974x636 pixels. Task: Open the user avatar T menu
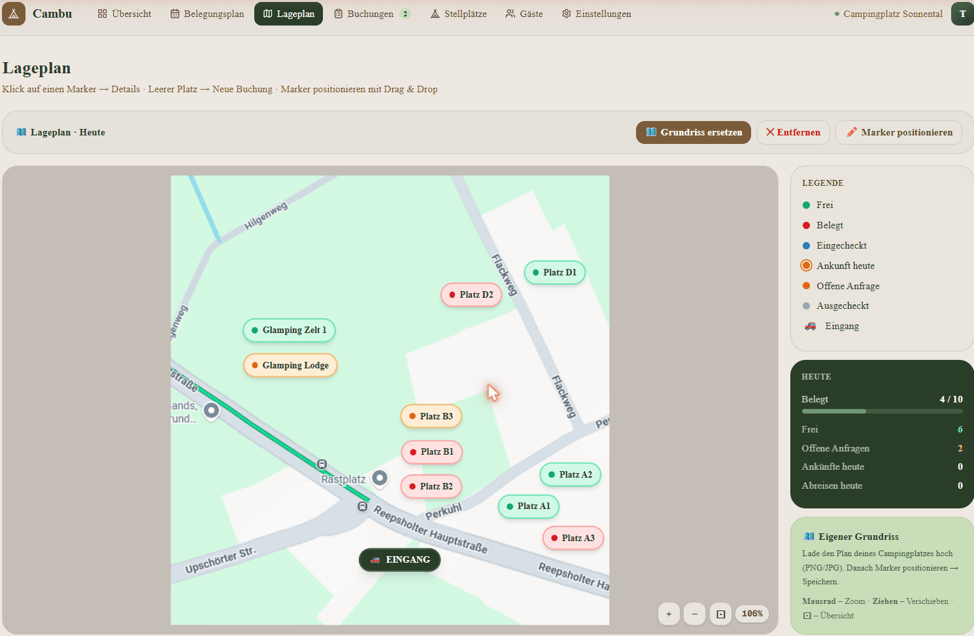[962, 14]
